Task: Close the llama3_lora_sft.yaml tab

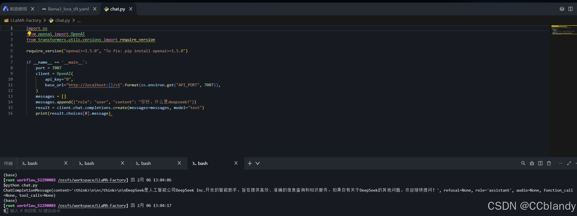Action: [x=95, y=9]
